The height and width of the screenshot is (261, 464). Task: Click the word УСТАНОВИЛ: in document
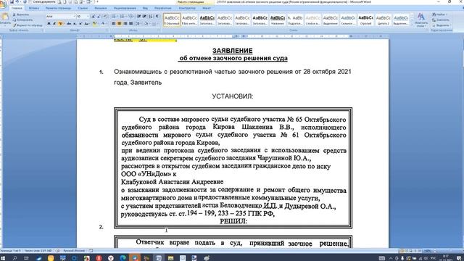click(x=233, y=96)
